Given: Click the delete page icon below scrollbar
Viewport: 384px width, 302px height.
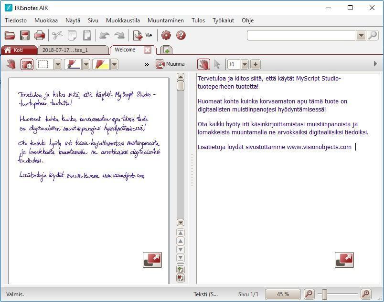Looking at the screenshot, I should pyautogui.click(x=181, y=278).
